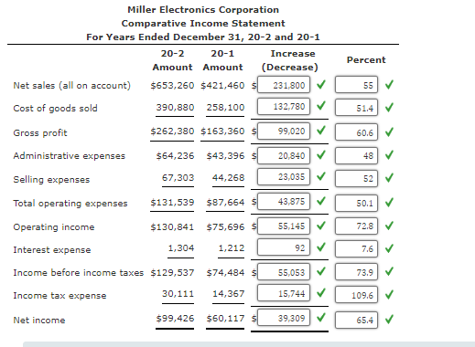Click the $262,380 gross profit value
Screen dimensions: 475x347
[x=172, y=131]
